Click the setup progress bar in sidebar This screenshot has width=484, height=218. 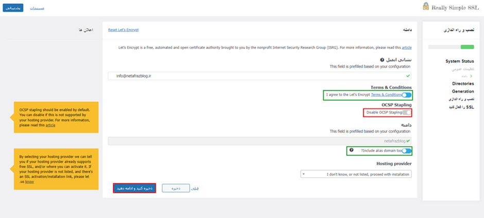pyautogui.click(x=451, y=47)
